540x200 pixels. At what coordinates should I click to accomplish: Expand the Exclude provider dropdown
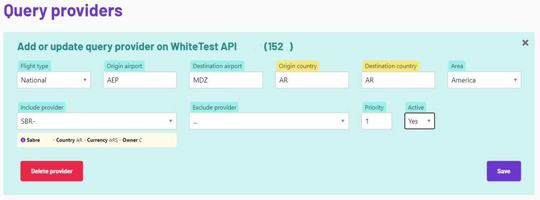pyautogui.click(x=269, y=121)
